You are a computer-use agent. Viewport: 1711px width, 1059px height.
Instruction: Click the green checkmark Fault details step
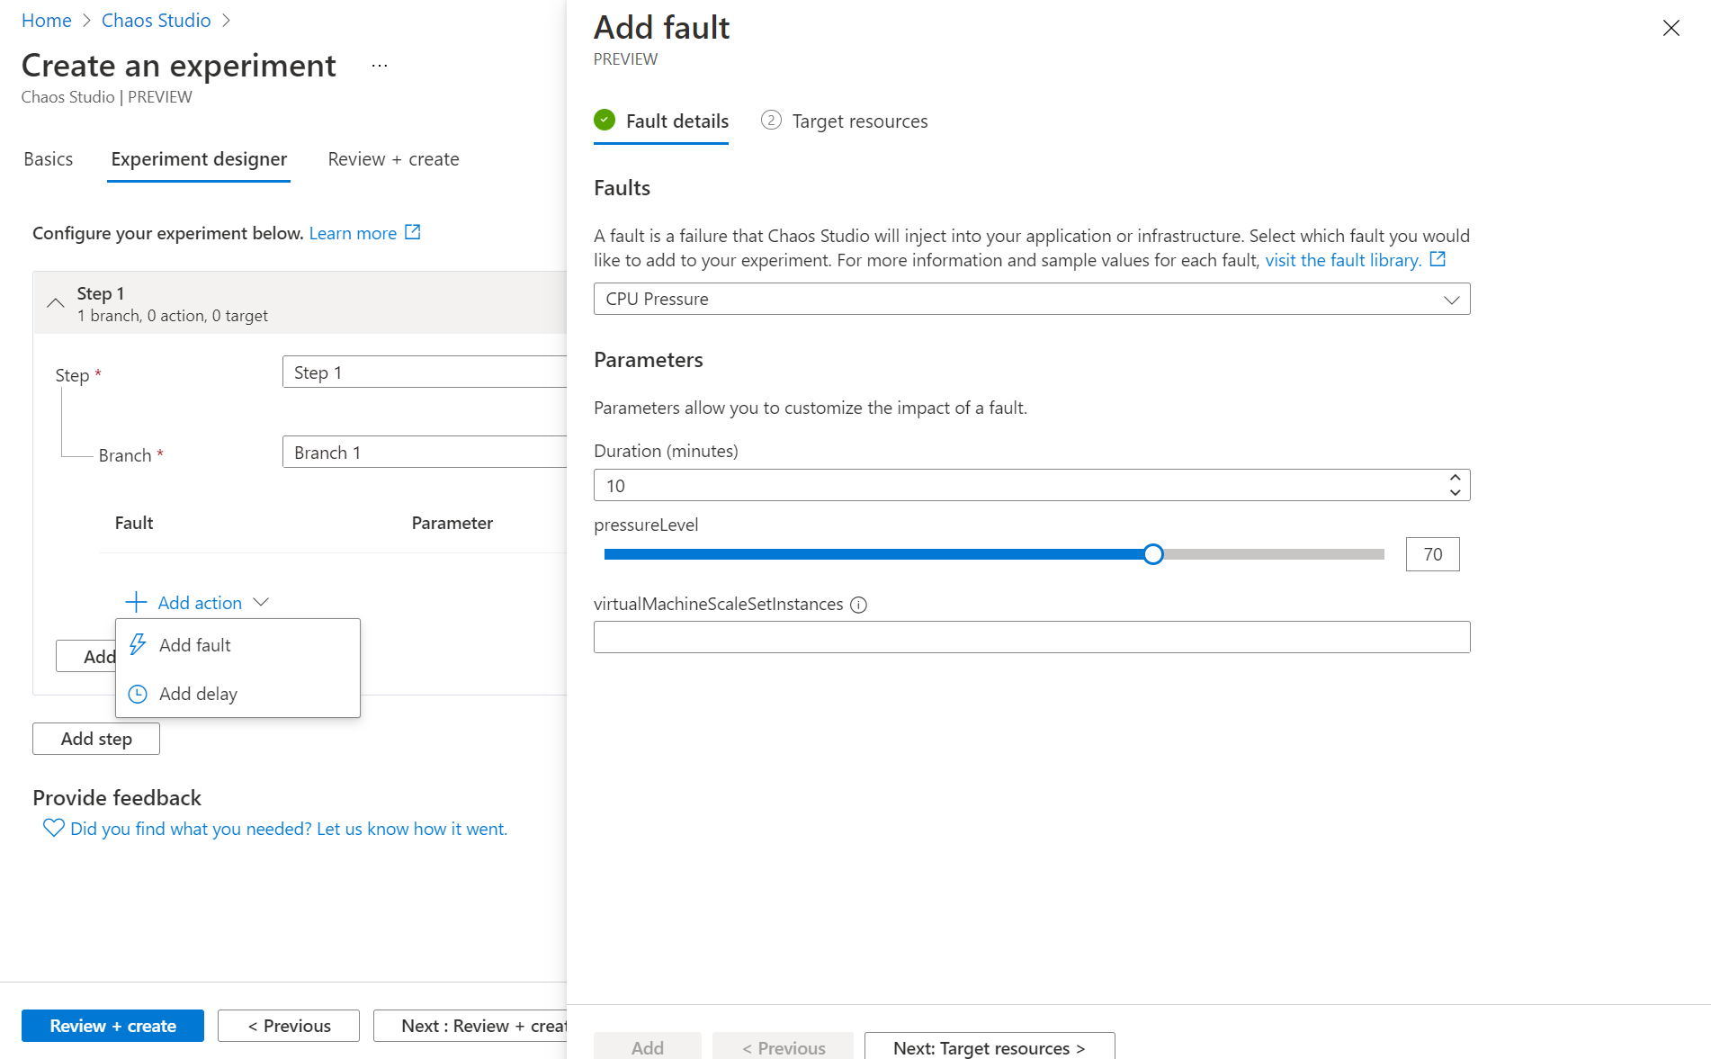pos(605,120)
